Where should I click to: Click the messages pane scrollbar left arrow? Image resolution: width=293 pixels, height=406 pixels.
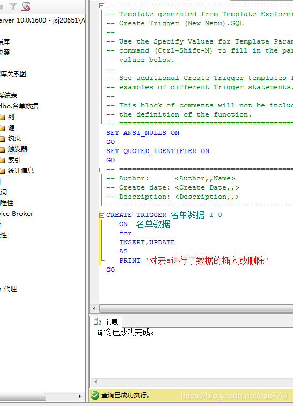96,382
